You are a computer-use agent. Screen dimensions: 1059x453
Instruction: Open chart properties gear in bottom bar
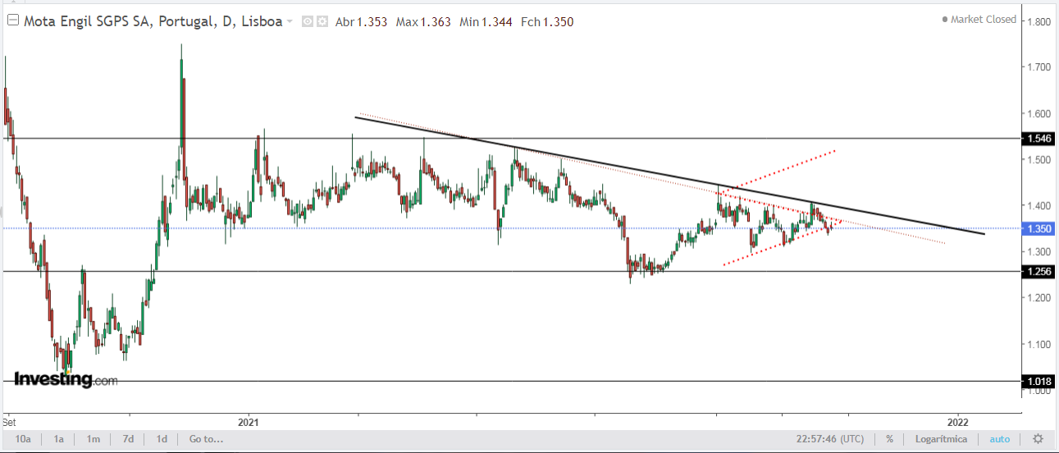1038,439
